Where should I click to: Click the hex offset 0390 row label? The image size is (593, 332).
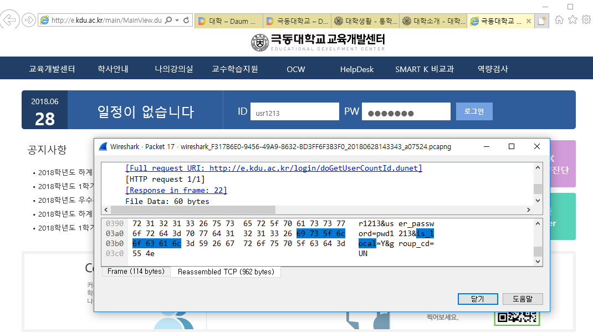(115, 223)
